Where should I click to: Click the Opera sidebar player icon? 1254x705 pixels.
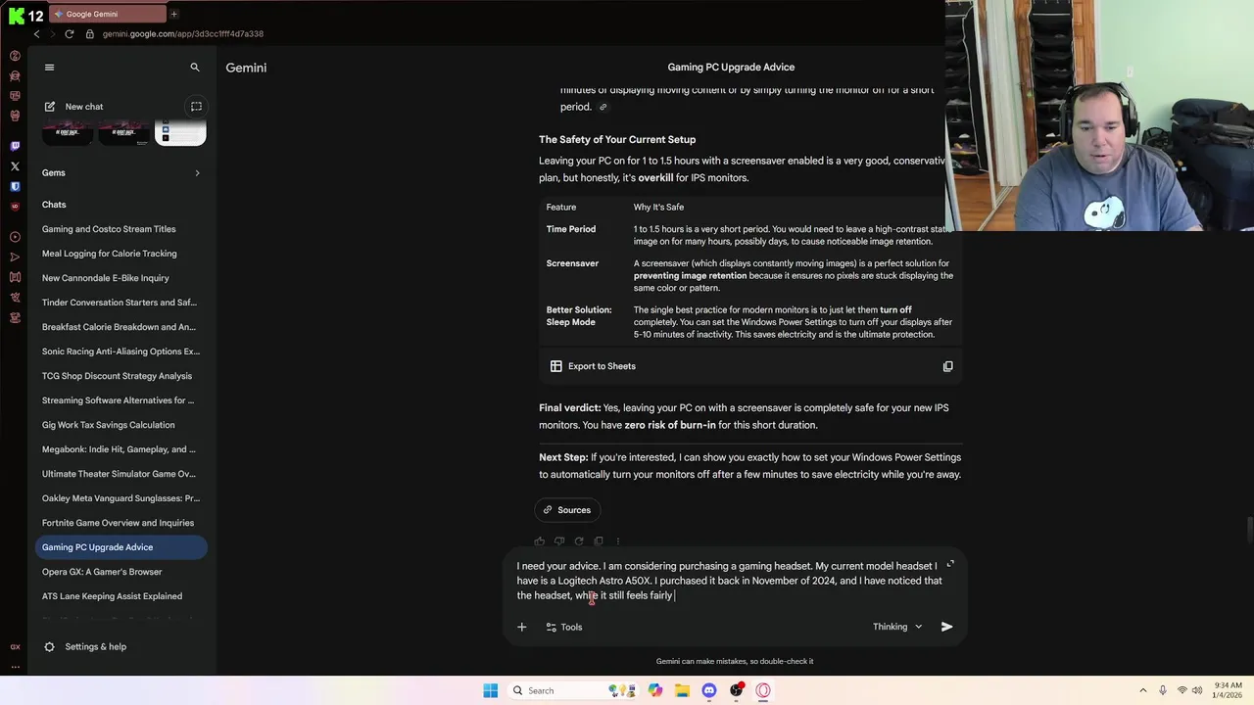point(15,237)
